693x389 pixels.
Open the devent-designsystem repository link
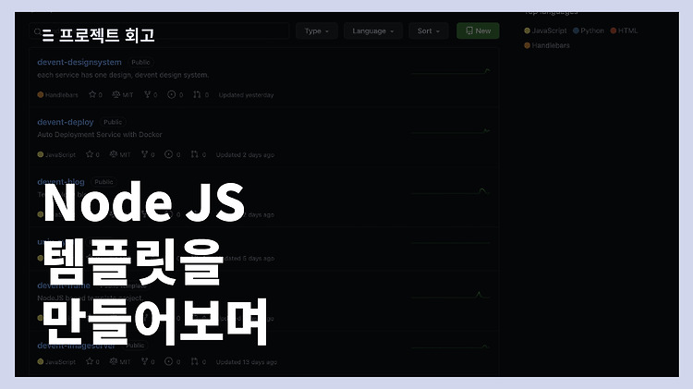[79, 62]
